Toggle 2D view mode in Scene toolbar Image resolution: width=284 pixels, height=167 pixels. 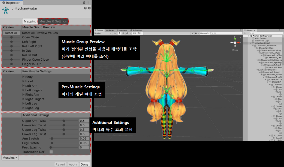114,33
